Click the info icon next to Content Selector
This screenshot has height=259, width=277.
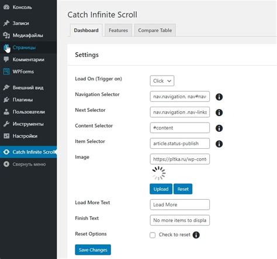(219, 128)
